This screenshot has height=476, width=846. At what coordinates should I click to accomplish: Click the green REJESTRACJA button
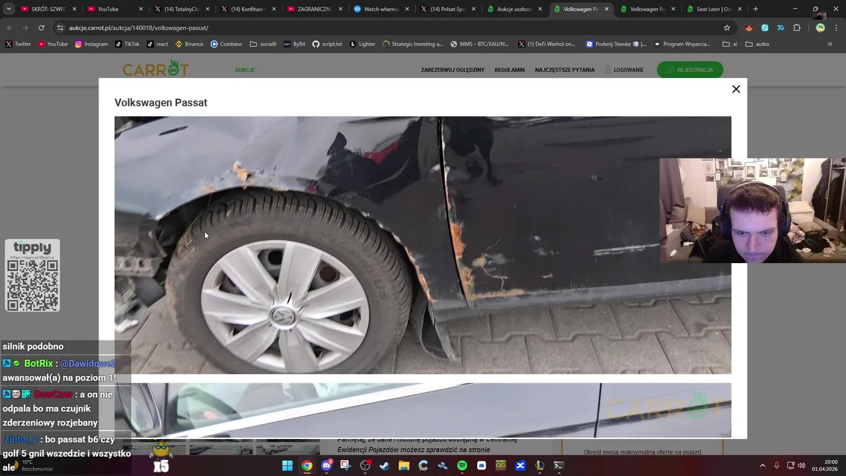[x=690, y=70]
